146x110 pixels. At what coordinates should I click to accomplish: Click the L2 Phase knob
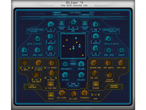click(52, 63)
